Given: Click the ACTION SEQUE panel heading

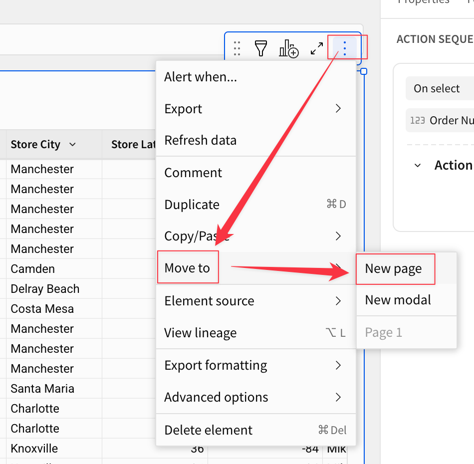Looking at the screenshot, I should click(435, 39).
